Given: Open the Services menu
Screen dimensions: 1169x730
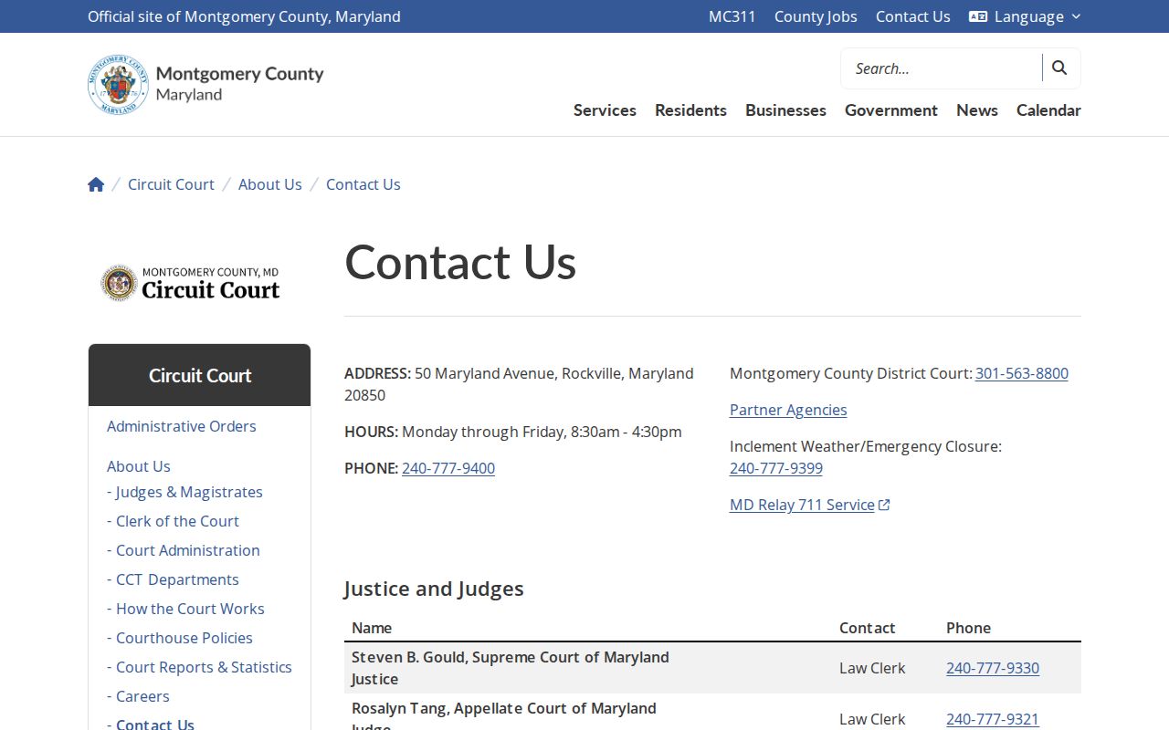Looking at the screenshot, I should pyautogui.click(x=605, y=109).
